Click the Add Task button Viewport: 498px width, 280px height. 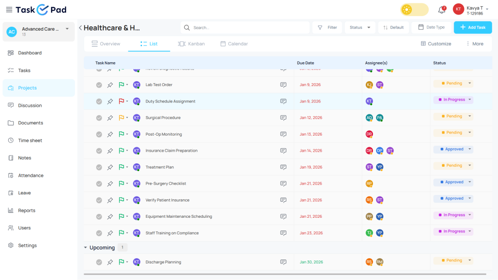(x=473, y=28)
